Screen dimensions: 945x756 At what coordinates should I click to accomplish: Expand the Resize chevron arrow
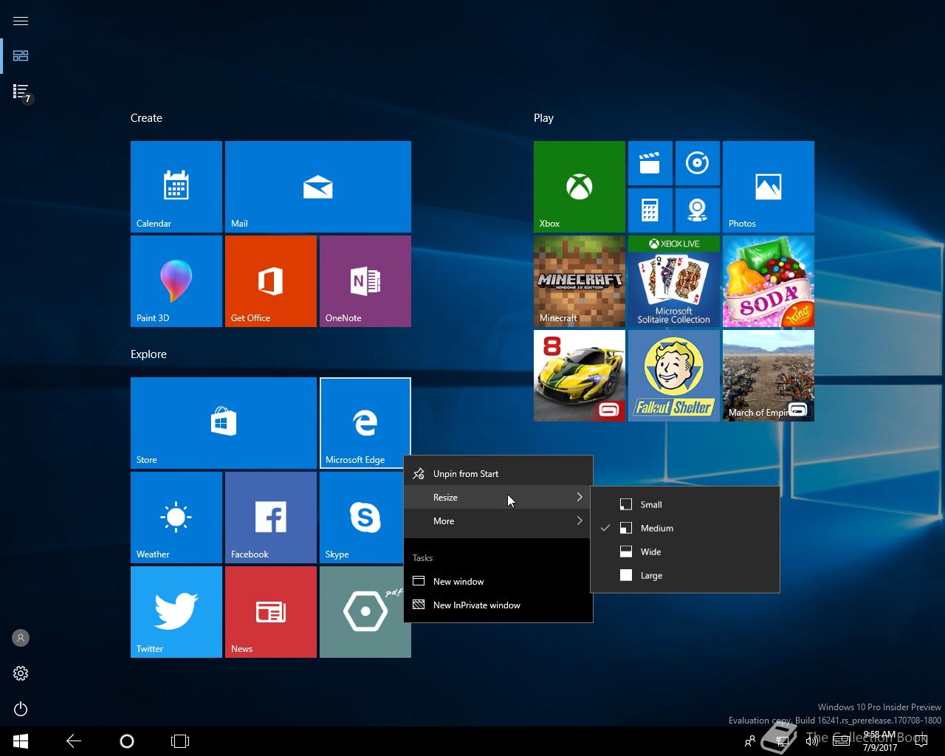[580, 498]
